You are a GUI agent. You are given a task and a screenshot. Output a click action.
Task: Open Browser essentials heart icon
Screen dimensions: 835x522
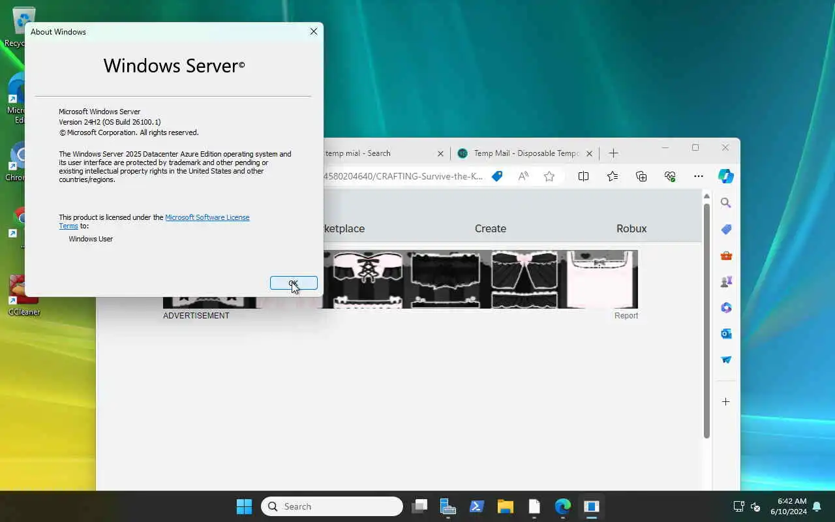(670, 176)
